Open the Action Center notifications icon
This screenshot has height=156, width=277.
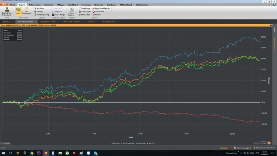[272, 153]
